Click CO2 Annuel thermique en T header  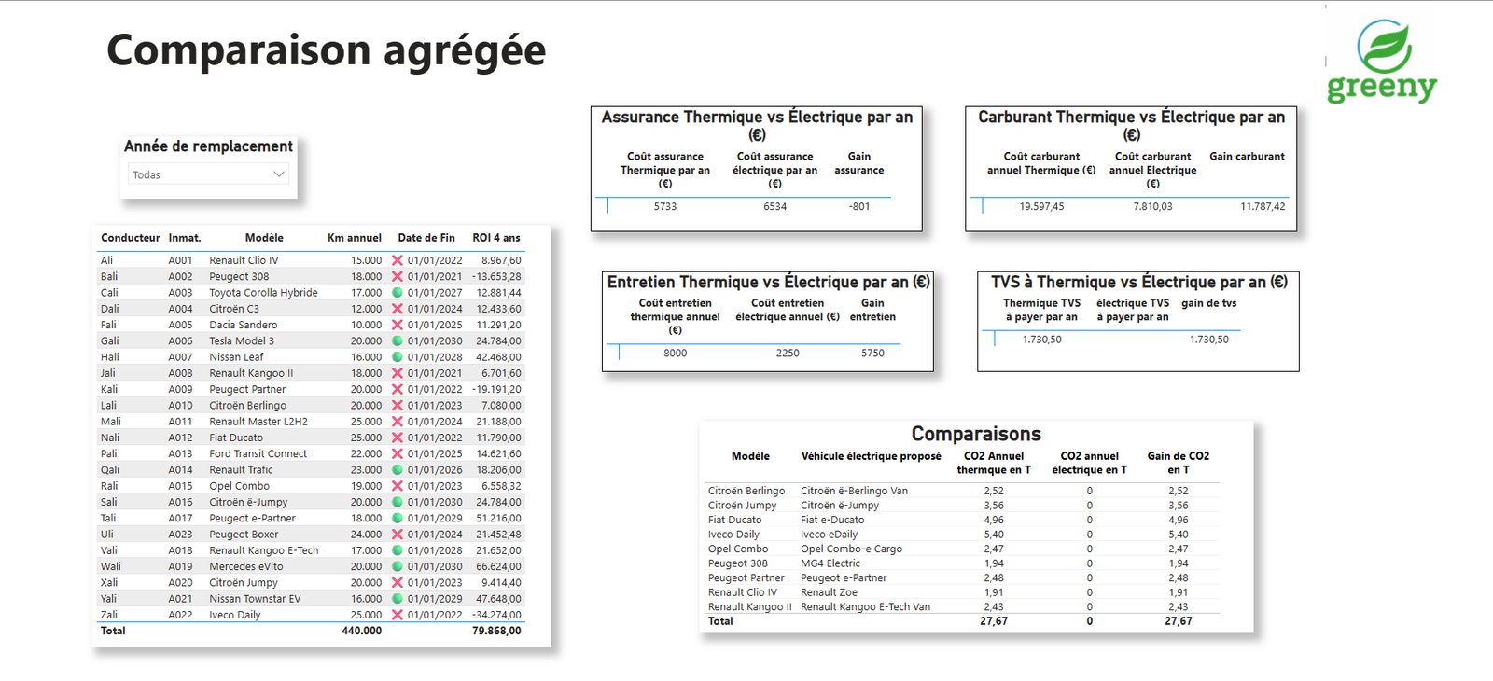coord(994,463)
